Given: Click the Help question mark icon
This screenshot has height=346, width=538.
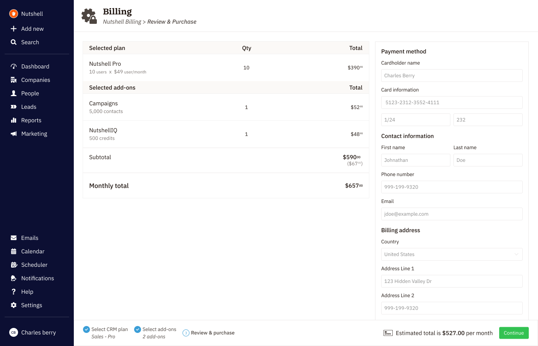Looking at the screenshot, I should click(13, 292).
